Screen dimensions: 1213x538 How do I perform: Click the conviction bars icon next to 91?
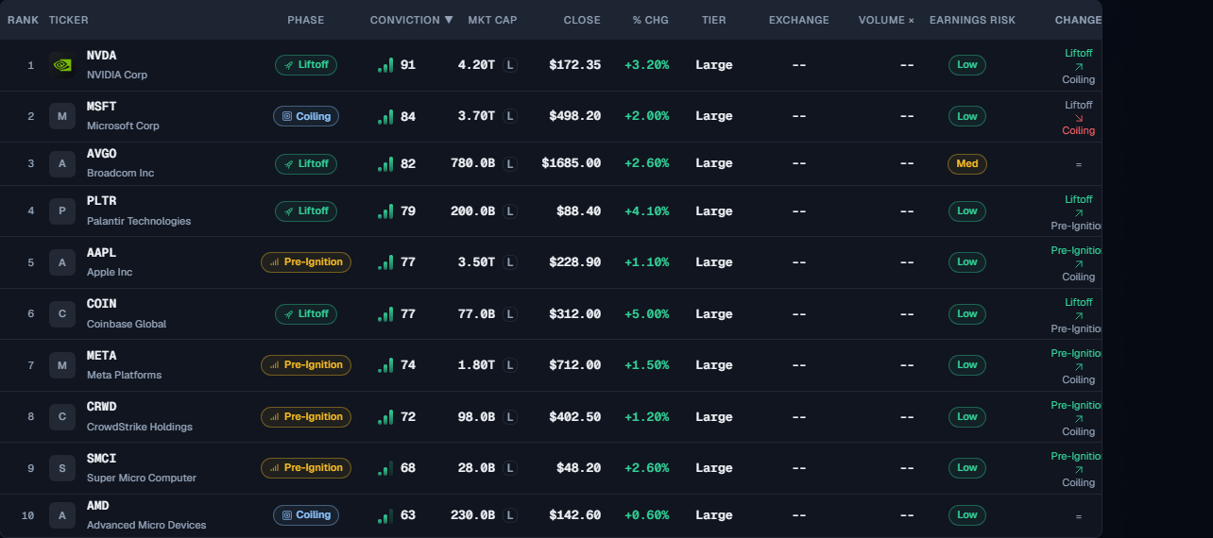(x=385, y=65)
